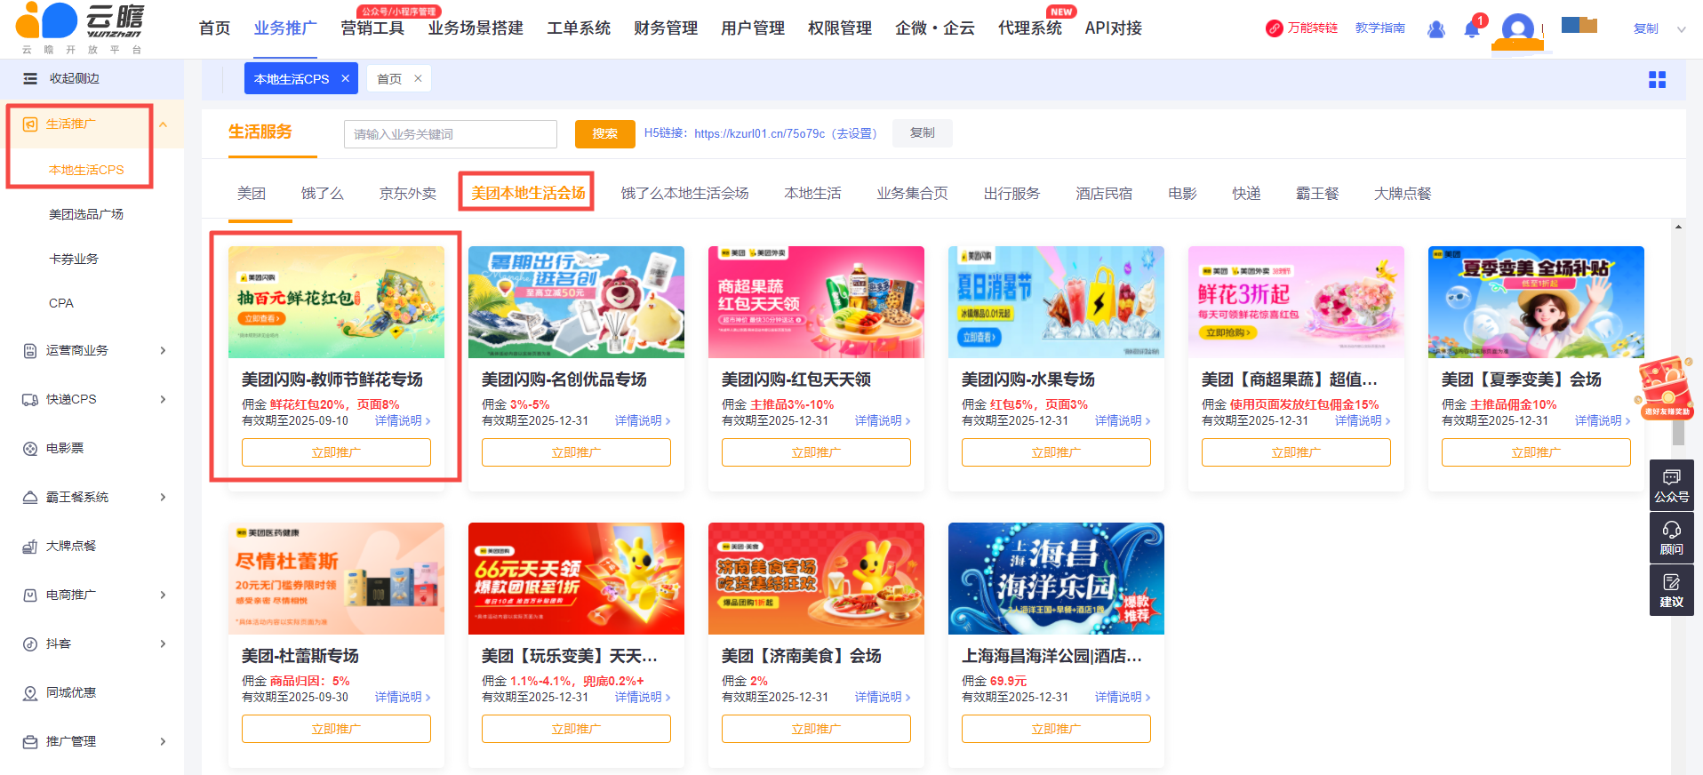Open the API对接 top menu
Image resolution: width=1703 pixels, height=775 pixels.
tap(1113, 28)
